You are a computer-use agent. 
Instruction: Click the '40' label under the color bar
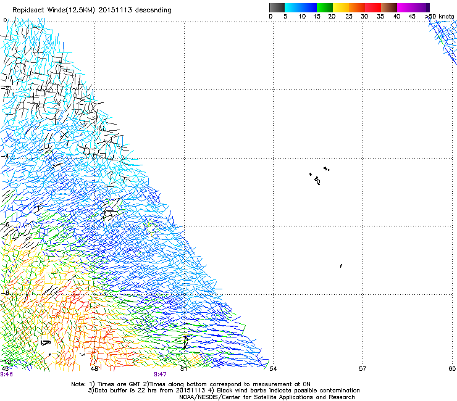(x=396, y=17)
